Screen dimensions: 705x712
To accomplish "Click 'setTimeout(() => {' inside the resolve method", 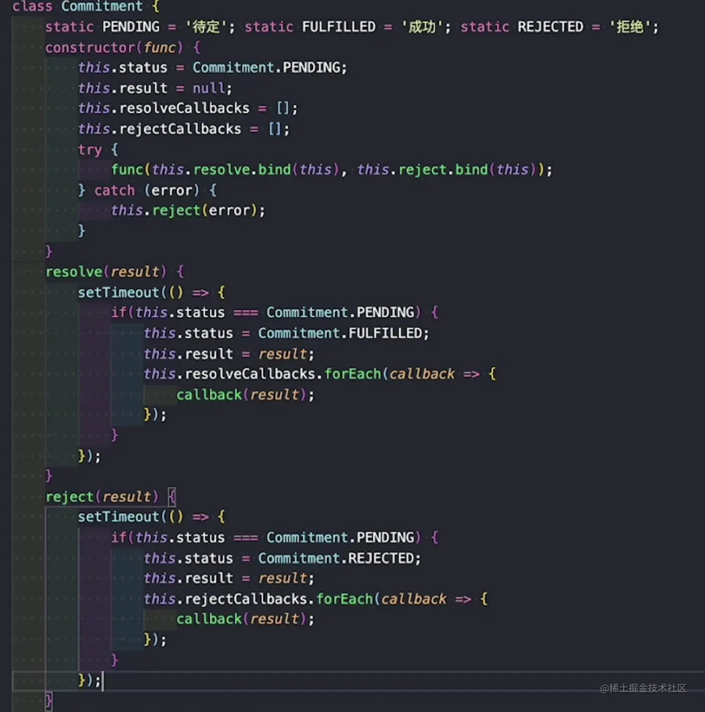I will coord(152,293).
